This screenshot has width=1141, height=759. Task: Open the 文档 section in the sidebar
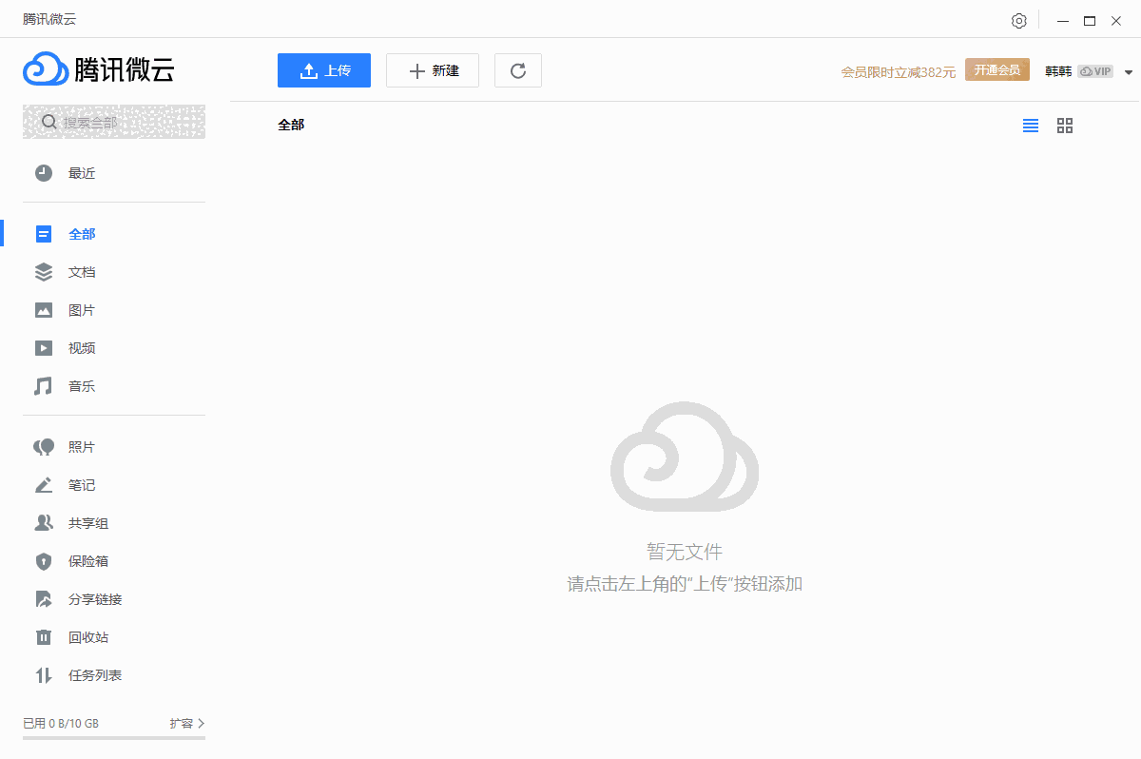81,271
